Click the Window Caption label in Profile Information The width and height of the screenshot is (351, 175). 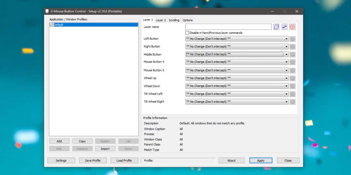pos(154,129)
